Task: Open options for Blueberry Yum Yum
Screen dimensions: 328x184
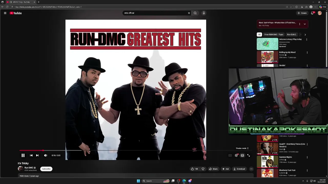Action: (x=307, y=170)
